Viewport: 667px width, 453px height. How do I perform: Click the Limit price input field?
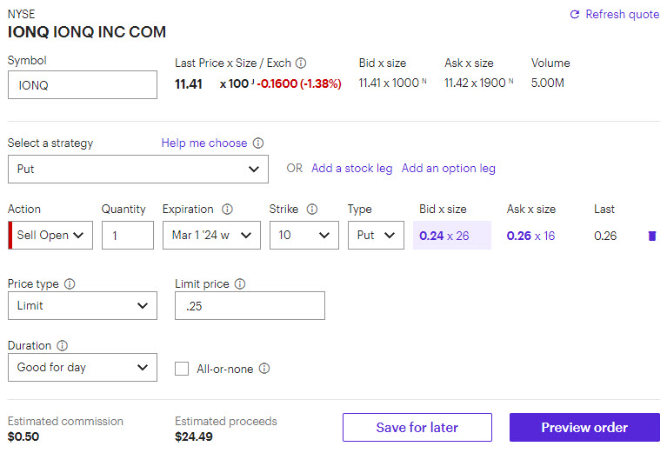coord(250,306)
